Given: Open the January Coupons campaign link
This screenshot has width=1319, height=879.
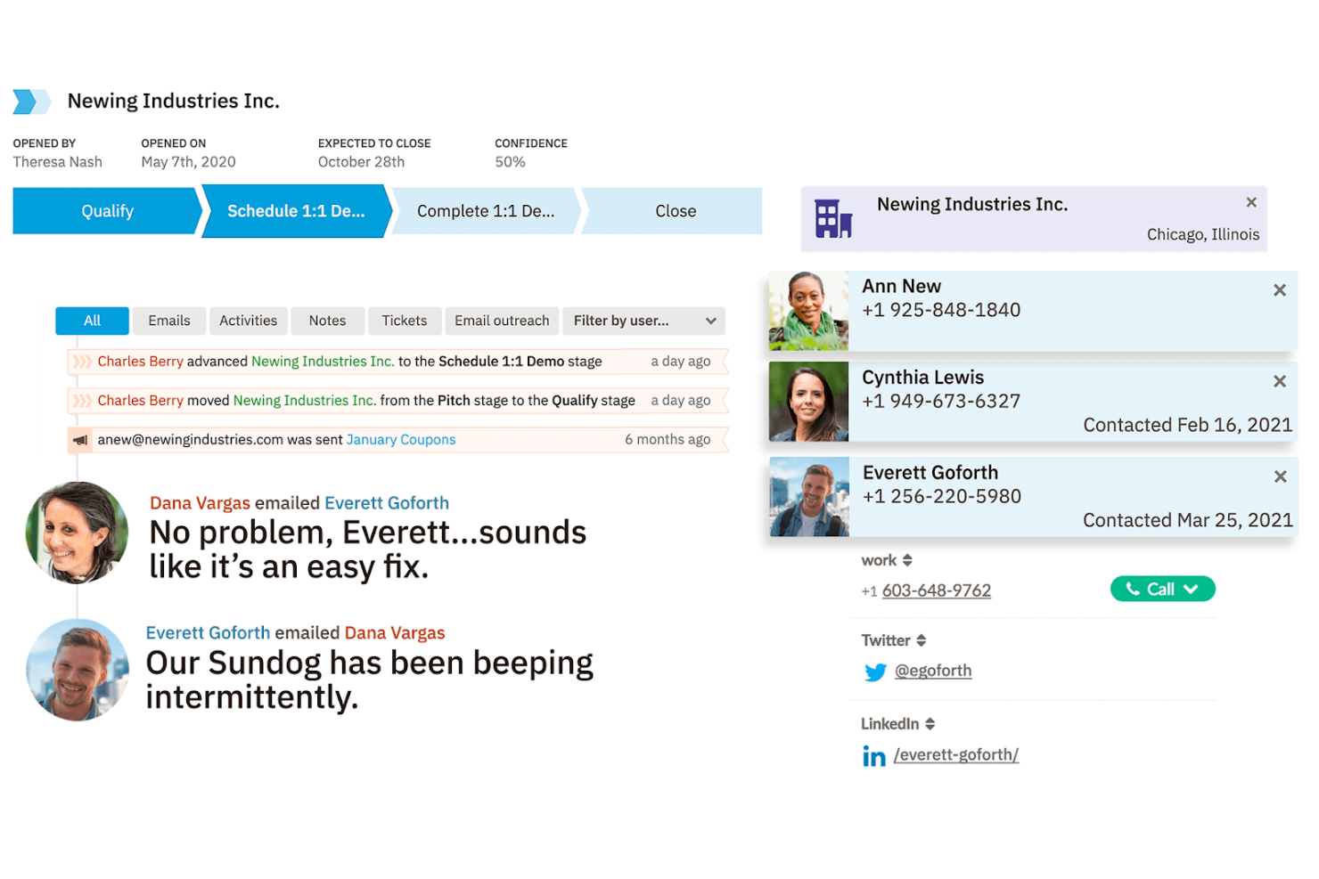Looking at the screenshot, I should pyautogui.click(x=401, y=440).
